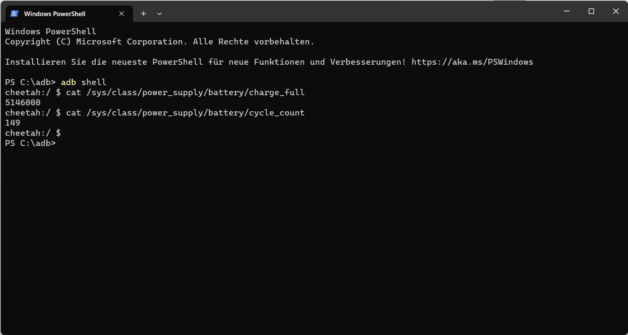Click the Microsoft Corporation copyright line
Image resolution: width=628 pixels, height=335 pixels.
(160, 41)
